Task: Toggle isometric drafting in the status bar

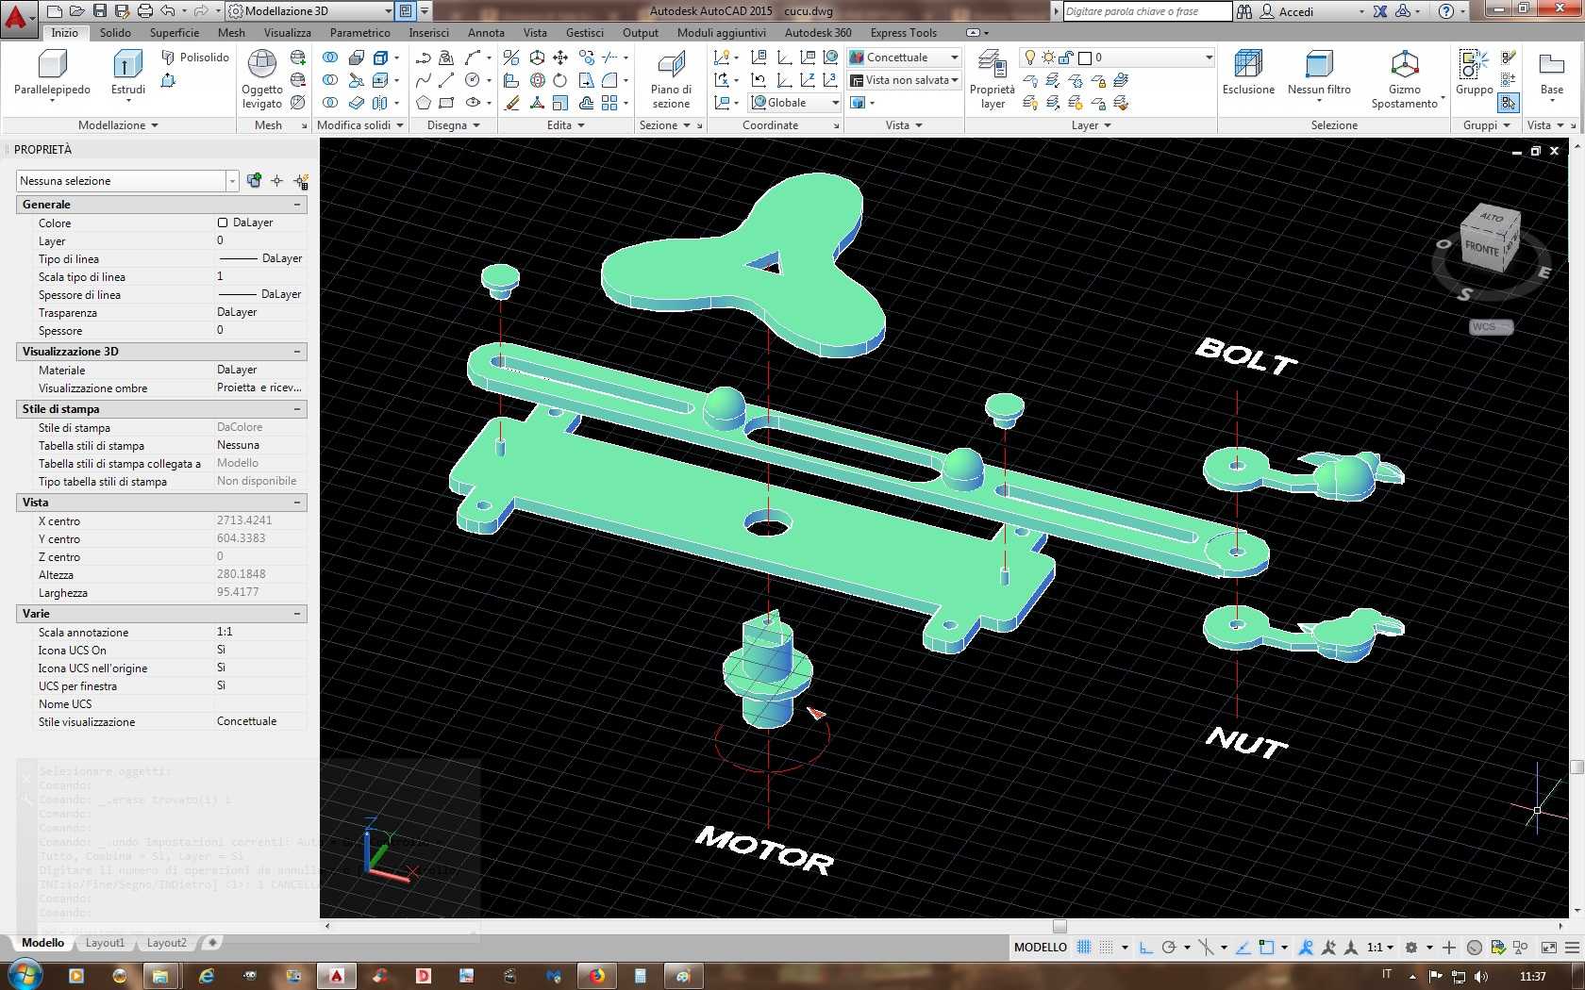Action: tap(1206, 948)
